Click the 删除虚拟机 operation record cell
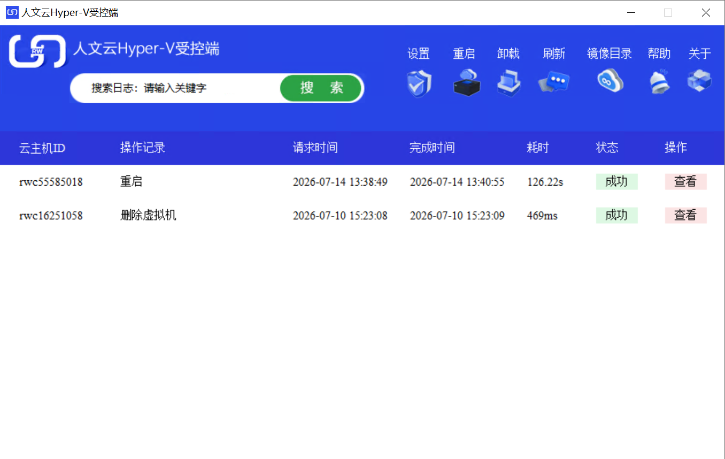 [x=148, y=215]
